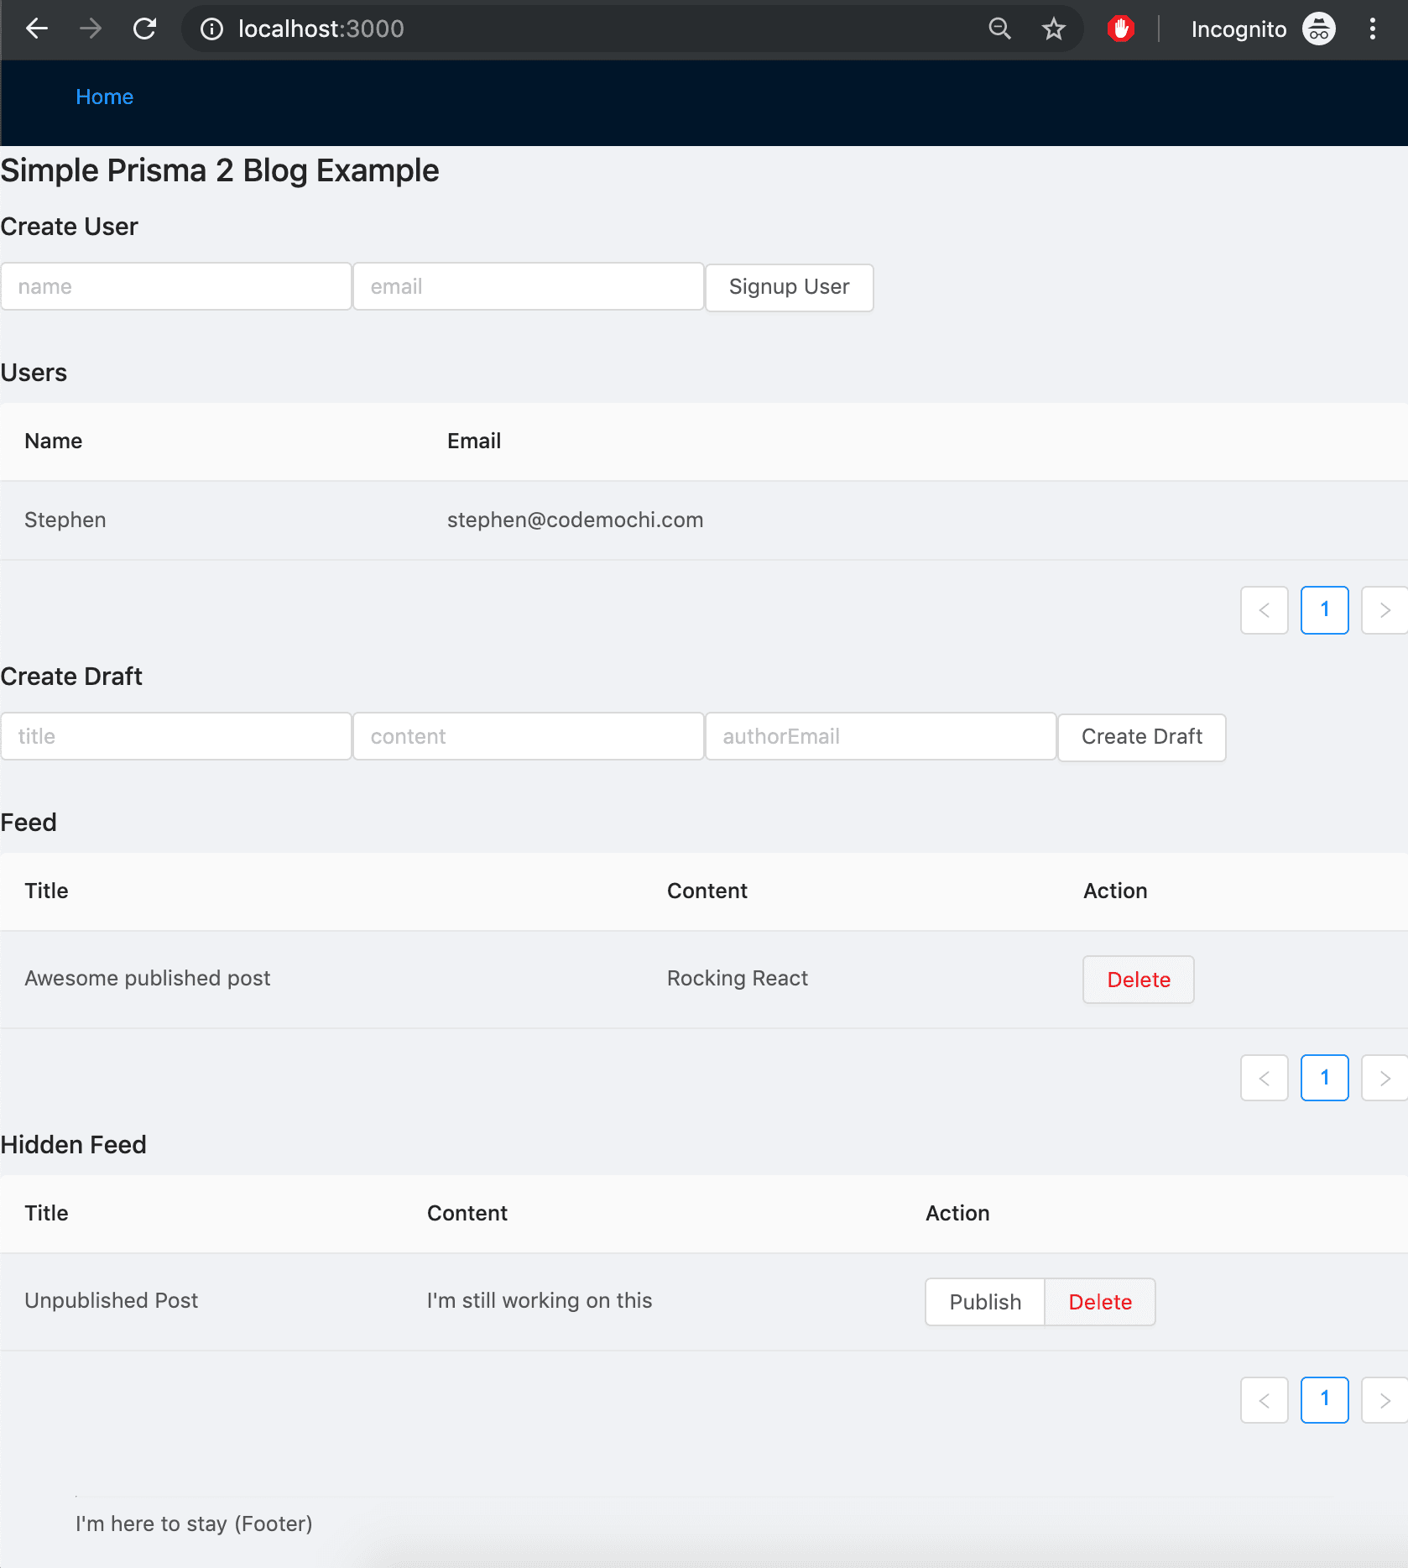1408x1568 pixels.
Task: Delete the Unpublished Post from Hidden Feed
Action: pos(1099,1302)
